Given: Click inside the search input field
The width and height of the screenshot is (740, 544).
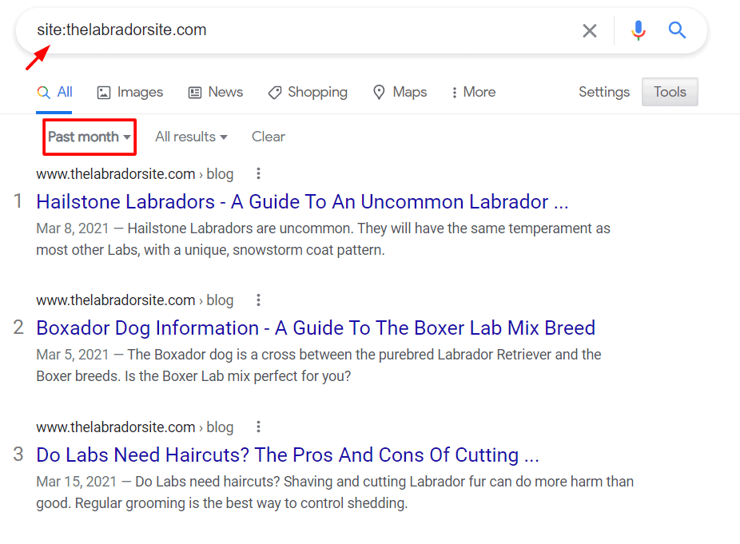Looking at the screenshot, I should tap(320, 30).
